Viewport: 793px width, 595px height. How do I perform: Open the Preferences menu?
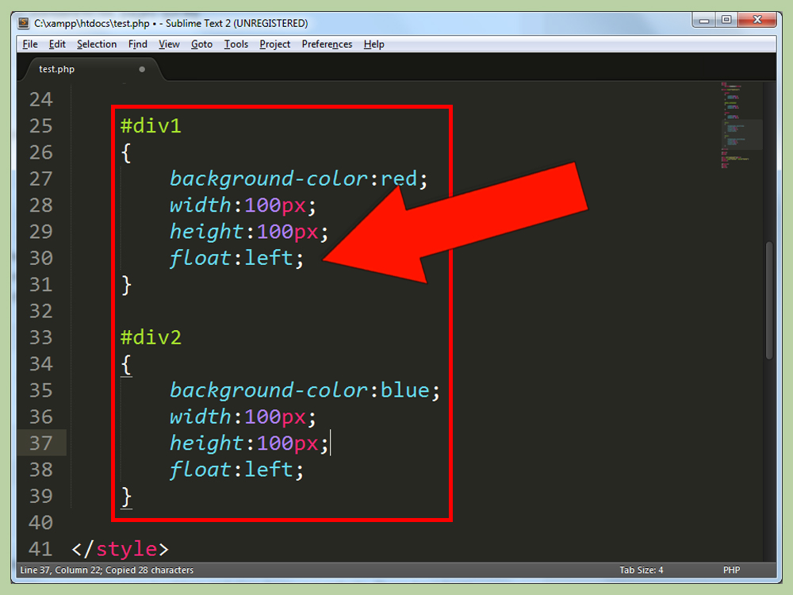click(327, 44)
